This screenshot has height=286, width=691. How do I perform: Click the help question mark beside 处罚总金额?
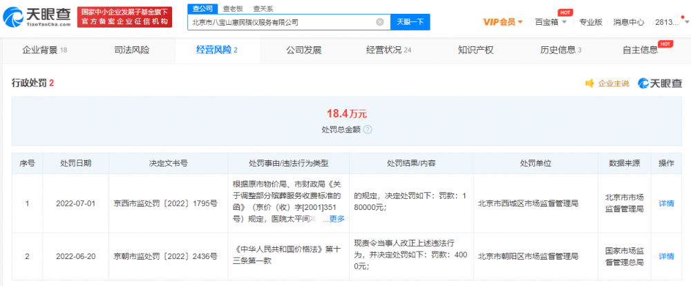tap(368, 129)
